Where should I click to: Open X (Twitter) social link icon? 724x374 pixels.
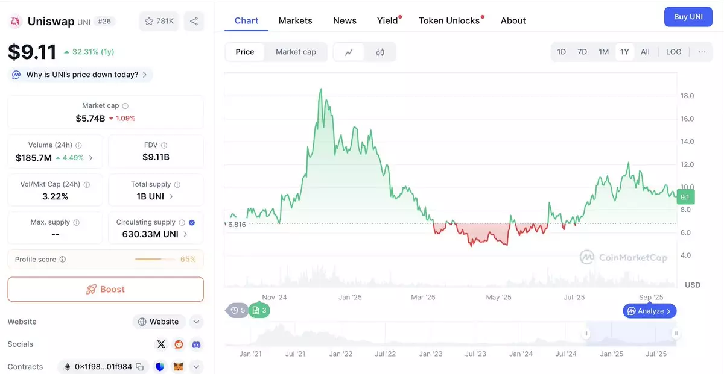(161, 344)
